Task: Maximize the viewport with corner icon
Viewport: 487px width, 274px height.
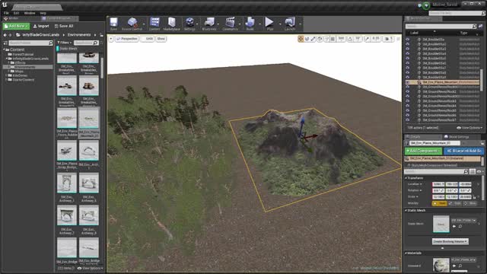Action: (x=398, y=39)
